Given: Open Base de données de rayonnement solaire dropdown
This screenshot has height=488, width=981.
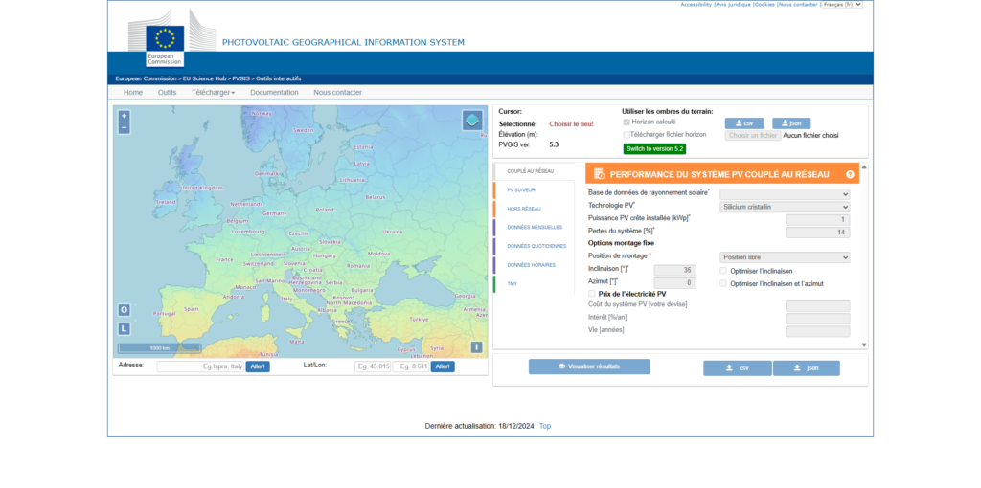Looking at the screenshot, I should [x=785, y=194].
